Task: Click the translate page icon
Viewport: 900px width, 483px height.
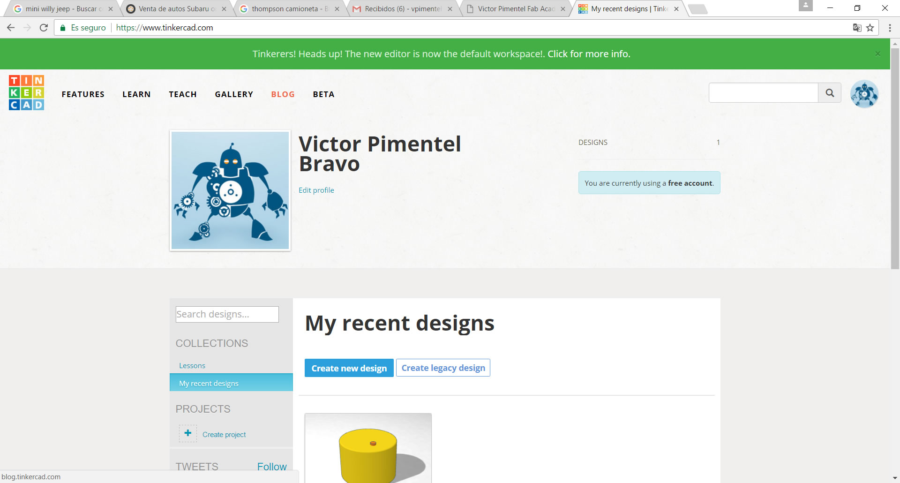Action: (x=857, y=28)
